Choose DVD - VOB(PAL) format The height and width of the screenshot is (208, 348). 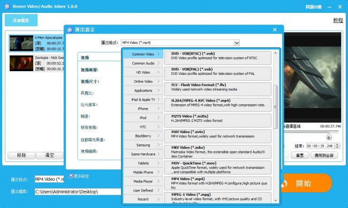coord(218,73)
